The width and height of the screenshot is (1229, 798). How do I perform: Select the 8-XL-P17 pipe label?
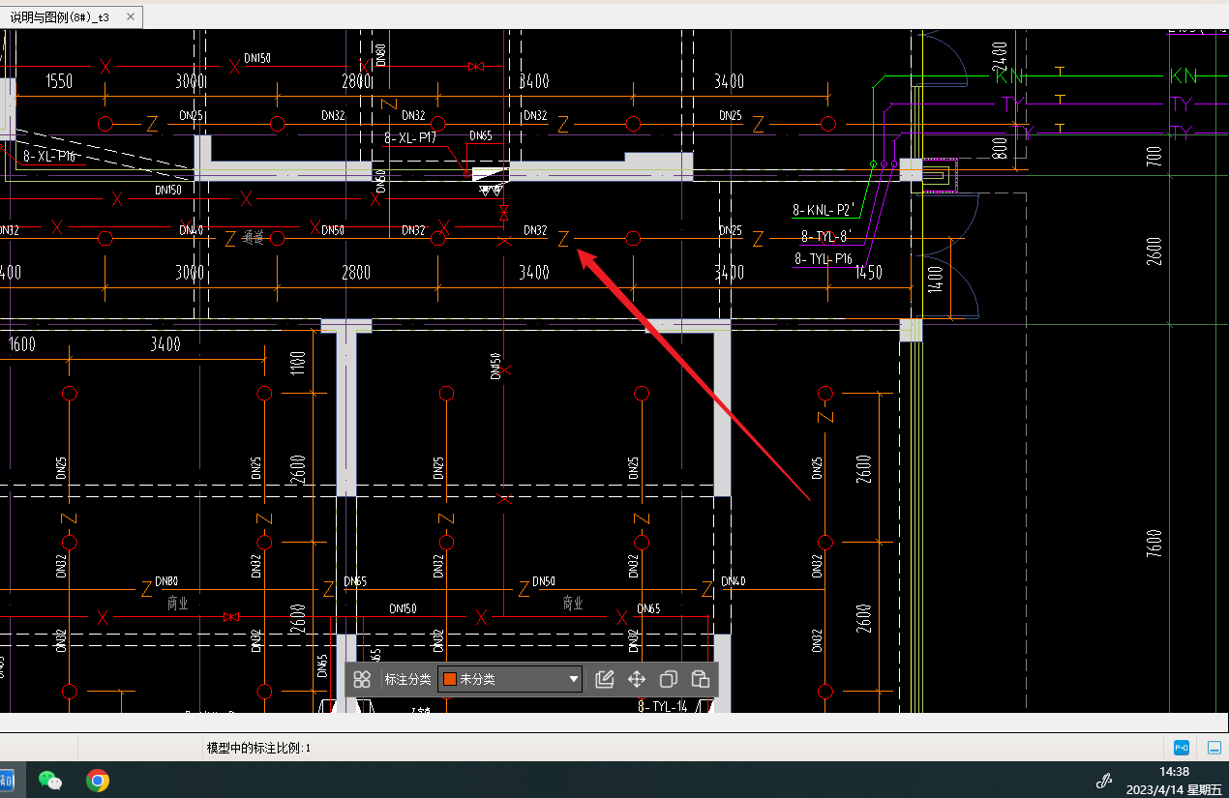click(410, 138)
